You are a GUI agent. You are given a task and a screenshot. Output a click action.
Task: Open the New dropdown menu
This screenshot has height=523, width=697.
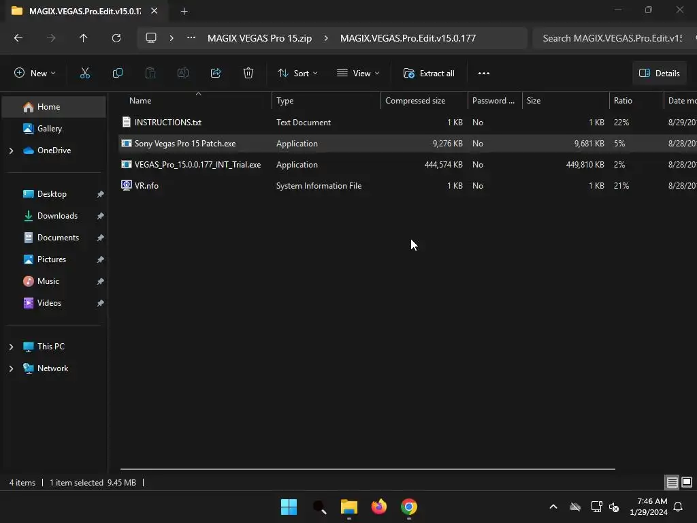pos(35,74)
